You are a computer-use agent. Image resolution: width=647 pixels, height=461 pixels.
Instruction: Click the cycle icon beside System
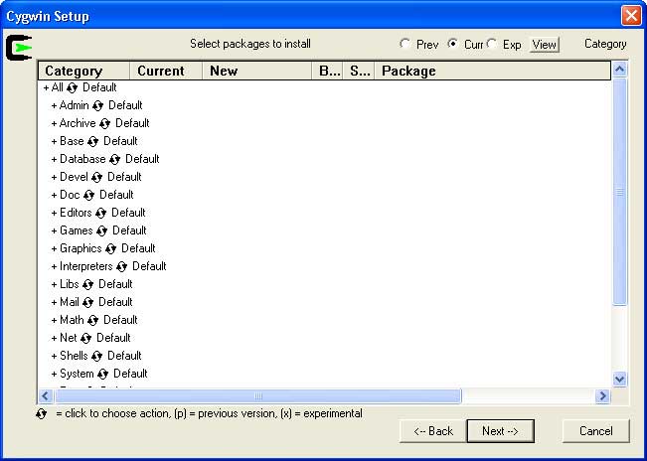click(x=102, y=374)
